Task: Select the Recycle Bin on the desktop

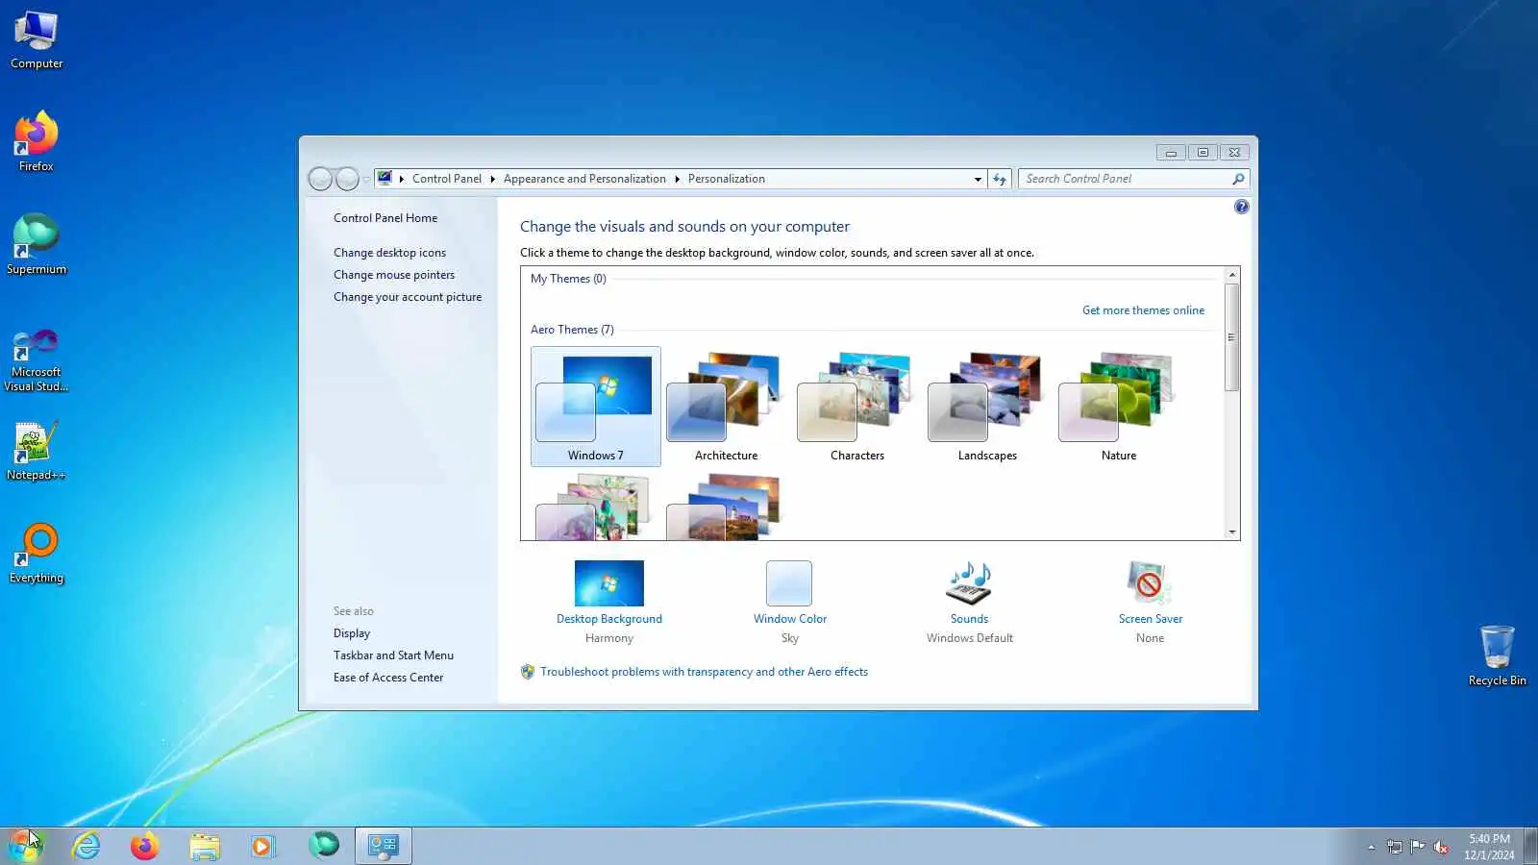Action: (1497, 655)
